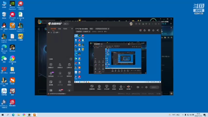This screenshot has width=208, height=117.
Task: Toggle the lock on 全屏1 source
Action: tap(51, 32)
